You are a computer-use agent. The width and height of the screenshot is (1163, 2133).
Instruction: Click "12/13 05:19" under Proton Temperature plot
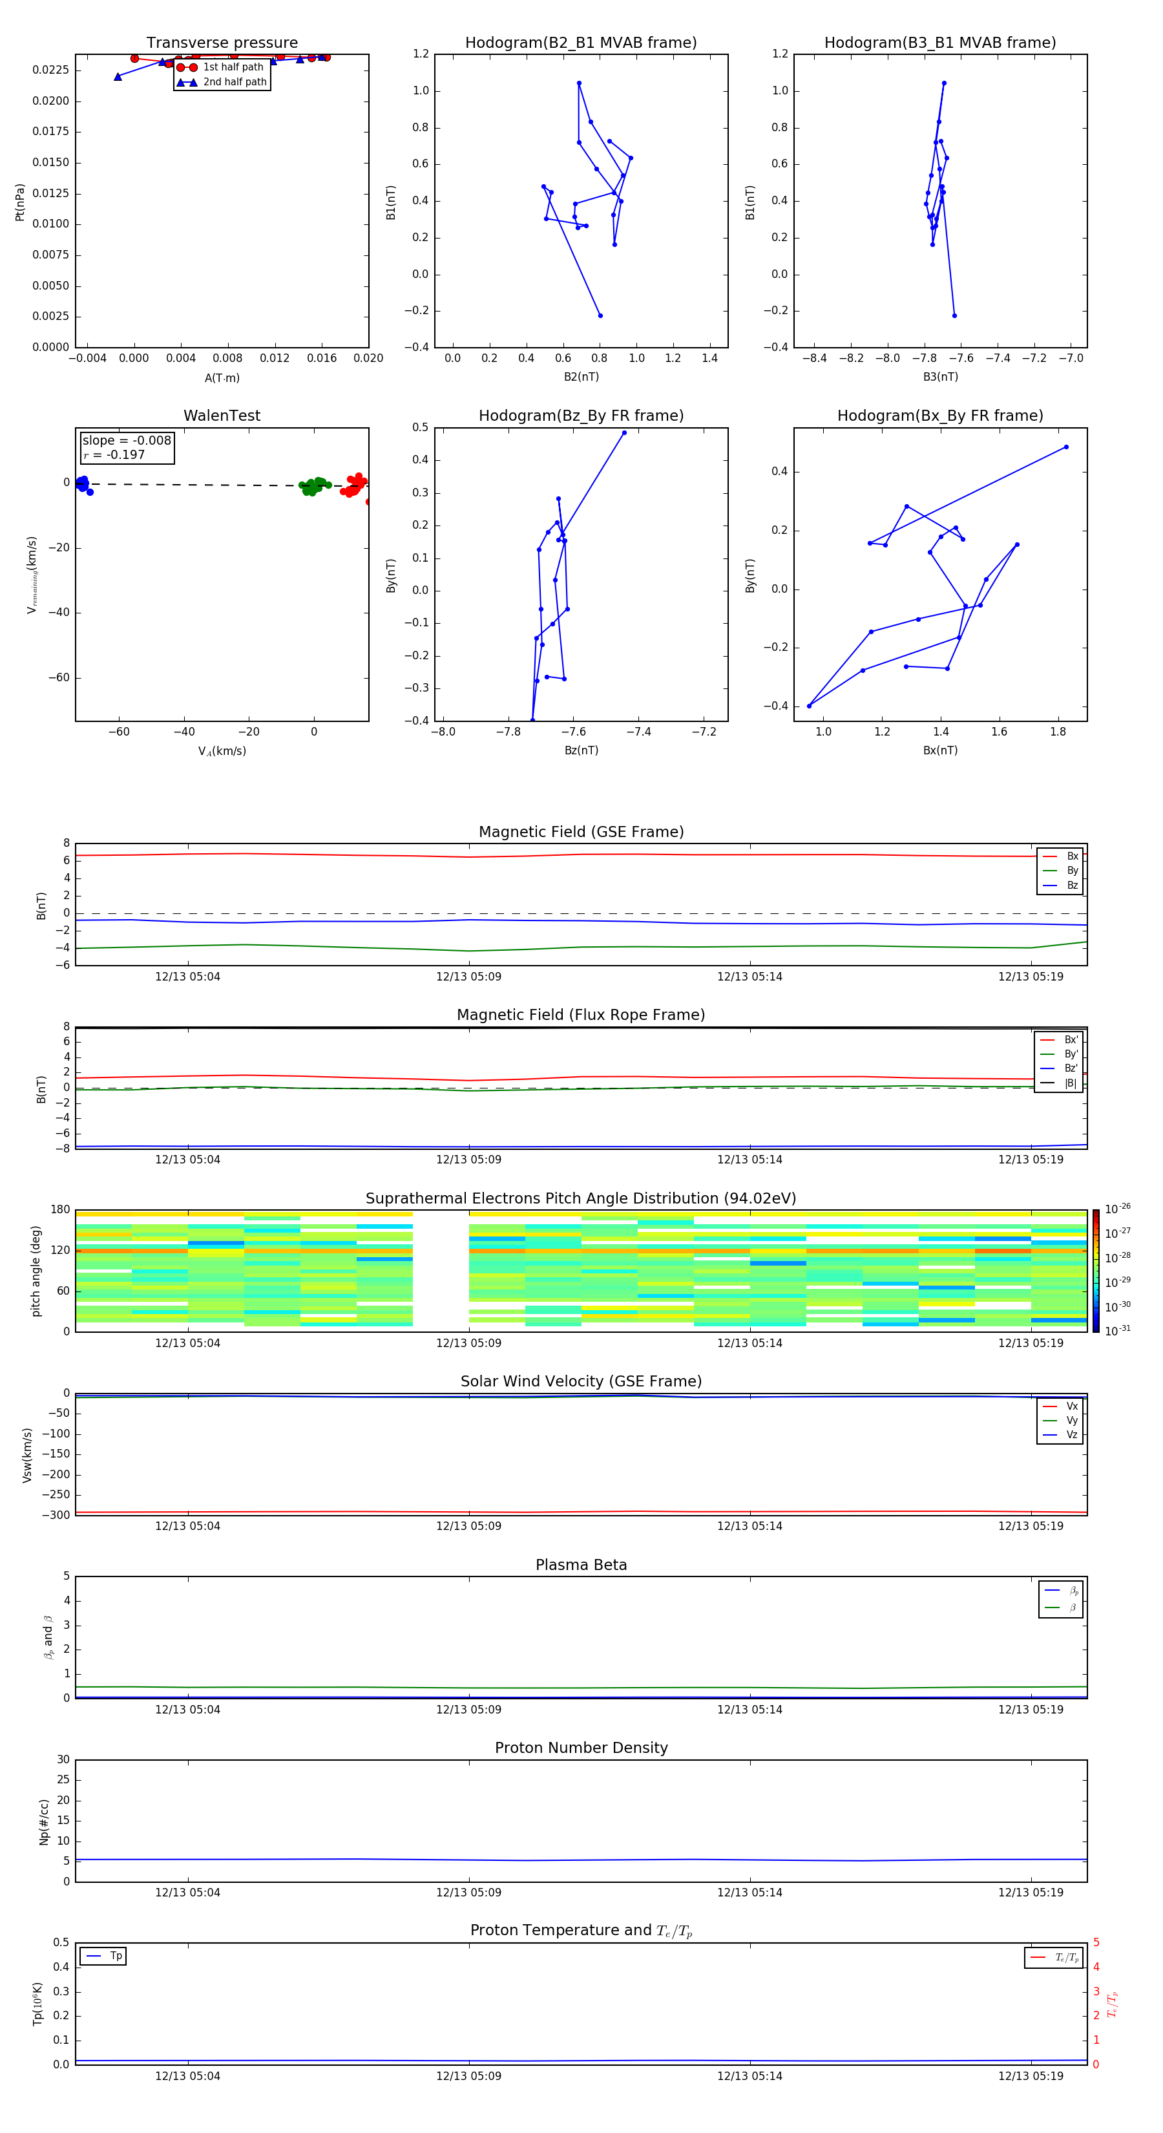pos(1031,2076)
